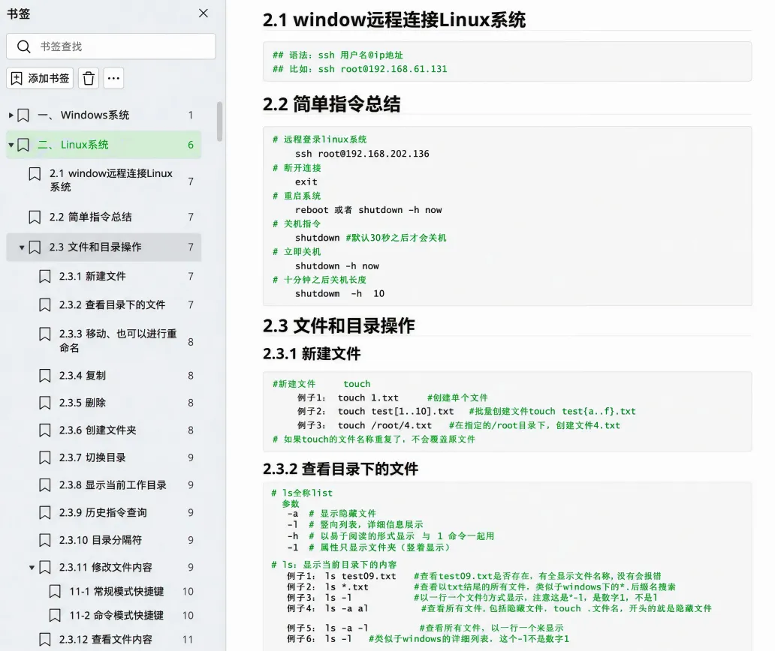Click the bookmark icon next to Linux系统

(23, 145)
